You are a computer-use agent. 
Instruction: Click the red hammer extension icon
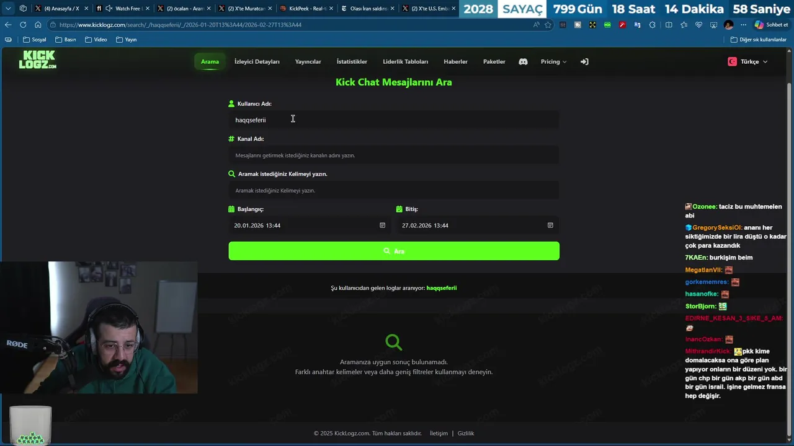(622, 25)
